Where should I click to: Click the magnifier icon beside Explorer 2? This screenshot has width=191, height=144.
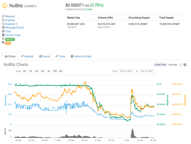tap(3, 24)
